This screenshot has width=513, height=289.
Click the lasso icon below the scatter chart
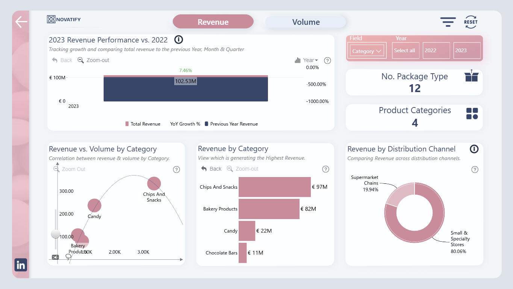(x=68, y=257)
